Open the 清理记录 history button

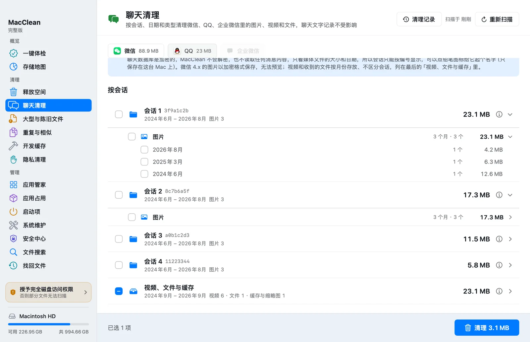(419, 19)
